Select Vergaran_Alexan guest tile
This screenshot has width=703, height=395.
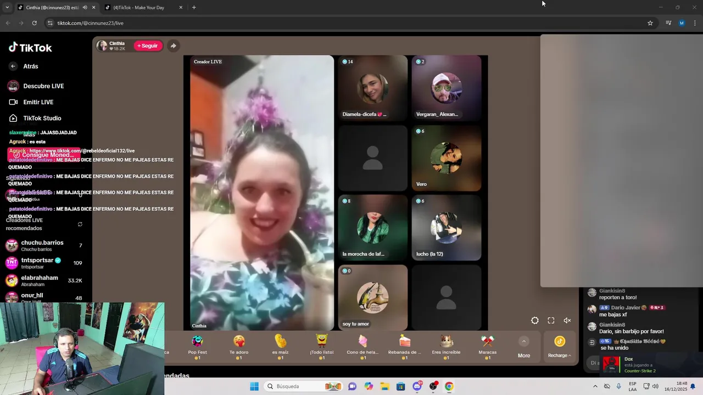446,88
